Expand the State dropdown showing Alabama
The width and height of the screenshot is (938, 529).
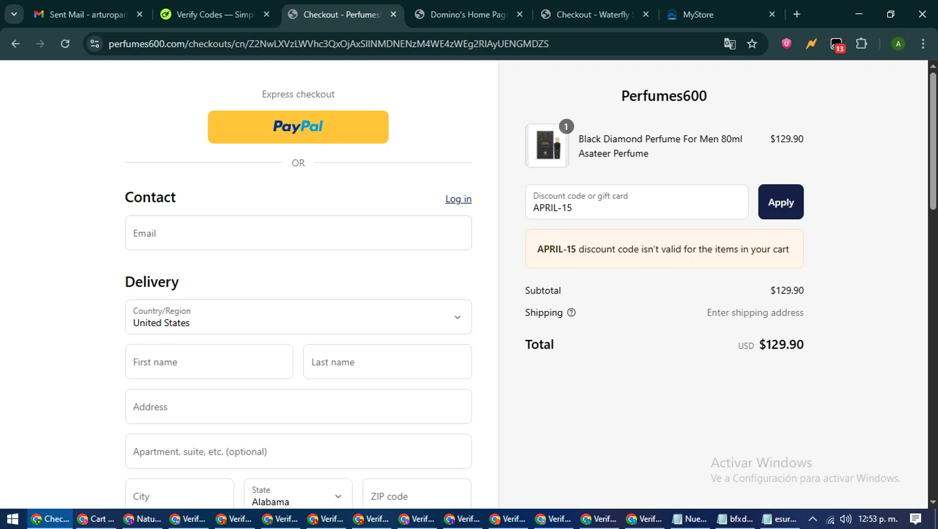pos(298,495)
